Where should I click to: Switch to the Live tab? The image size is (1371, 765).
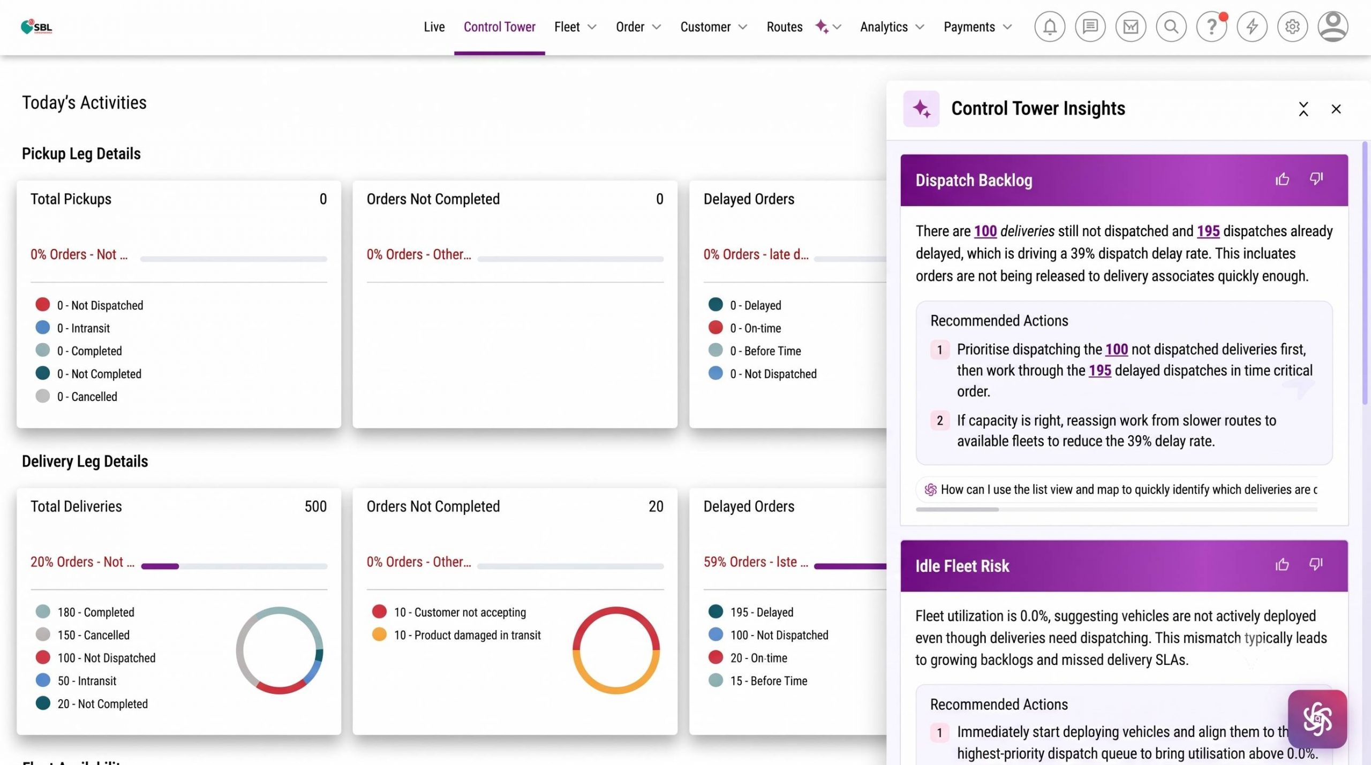[x=434, y=27]
